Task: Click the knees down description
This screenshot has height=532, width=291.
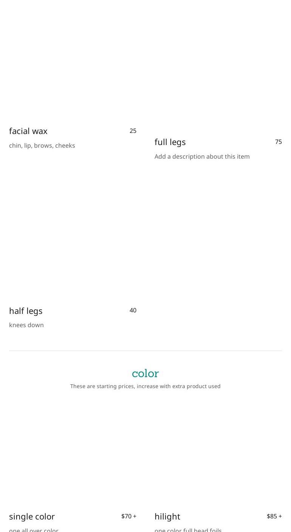Action: 26,325
